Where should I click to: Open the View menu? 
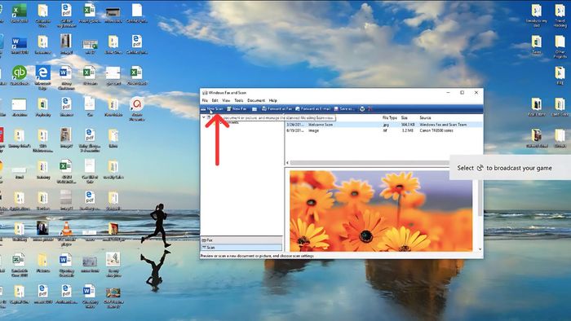tap(226, 100)
